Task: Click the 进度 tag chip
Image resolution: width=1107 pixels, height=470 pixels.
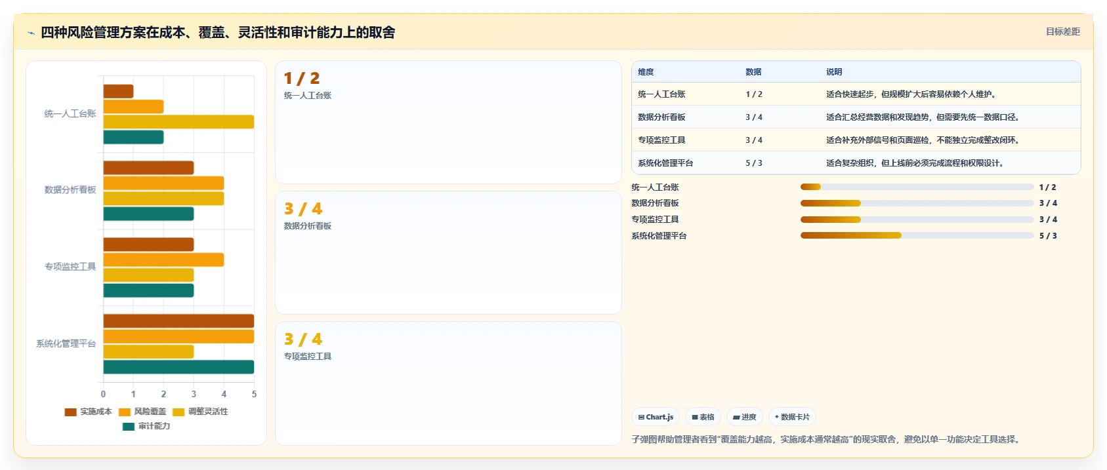Action: (745, 417)
